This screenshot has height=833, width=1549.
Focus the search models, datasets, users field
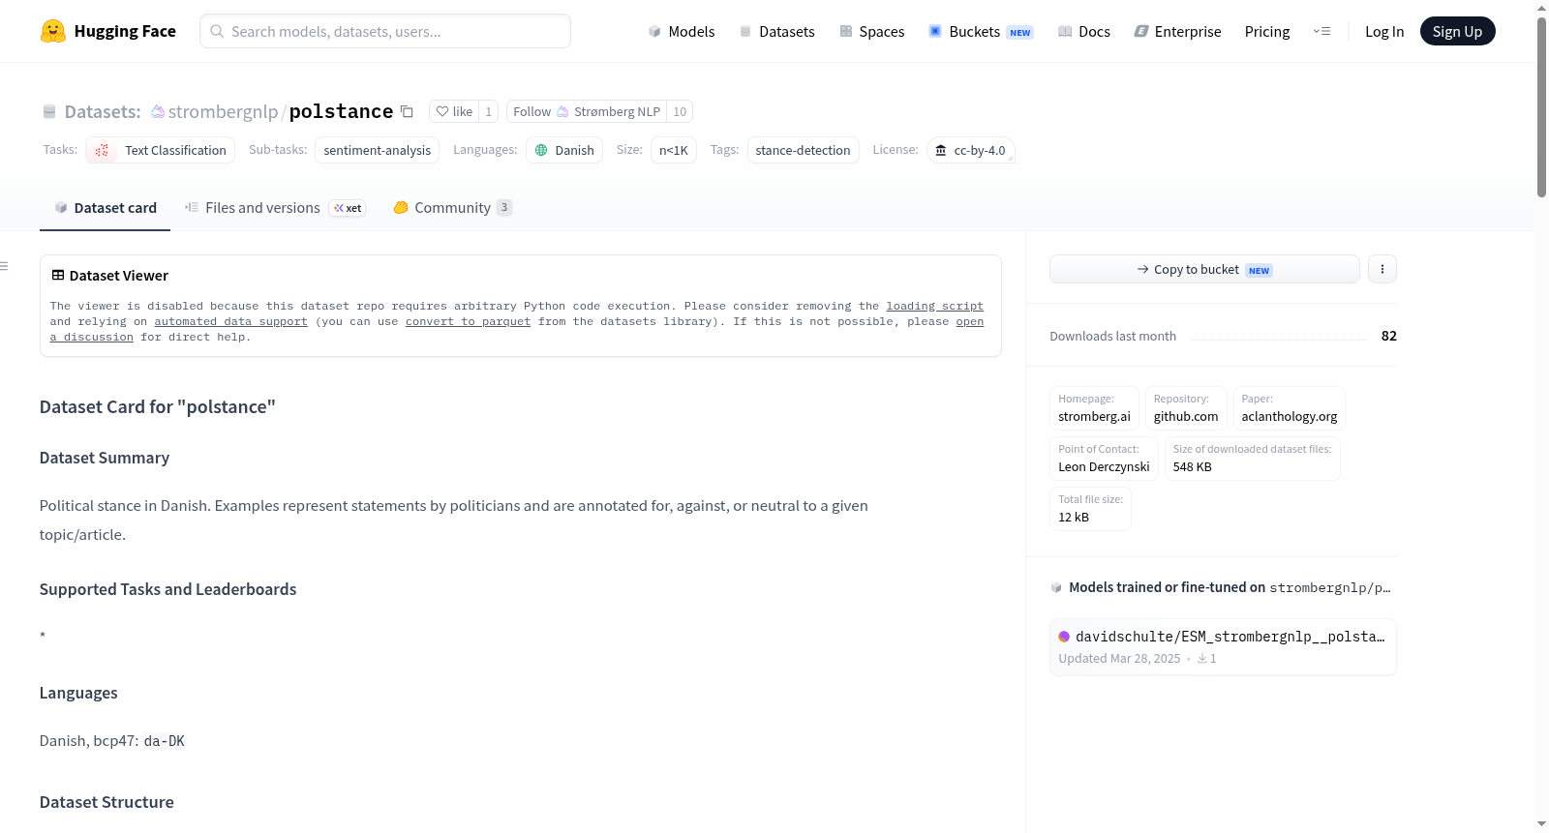tap(385, 31)
